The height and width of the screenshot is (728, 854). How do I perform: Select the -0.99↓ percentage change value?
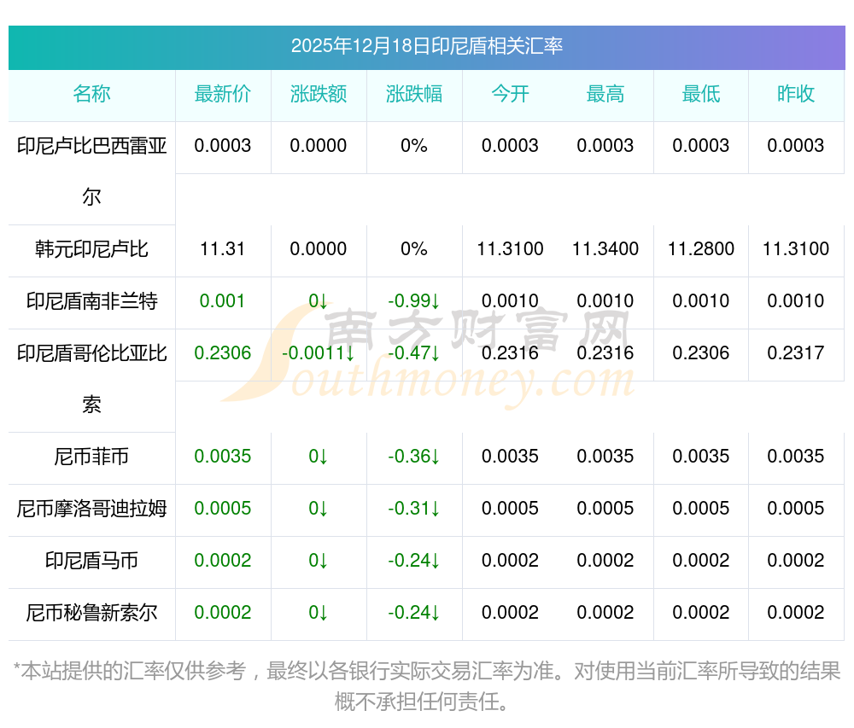click(x=414, y=301)
